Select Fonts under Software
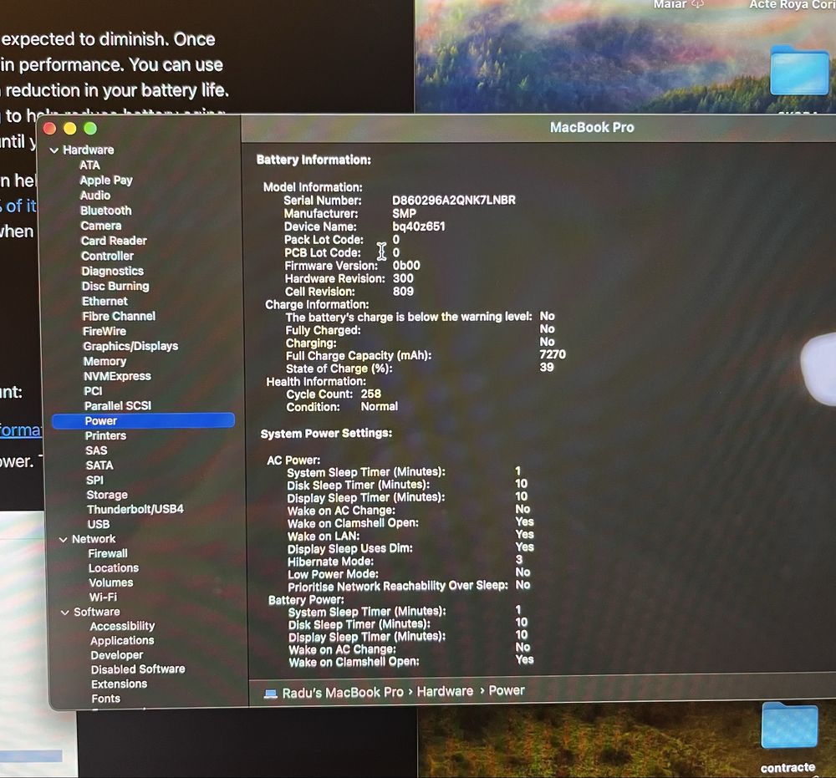This screenshot has height=778, width=836. [x=105, y=699]
